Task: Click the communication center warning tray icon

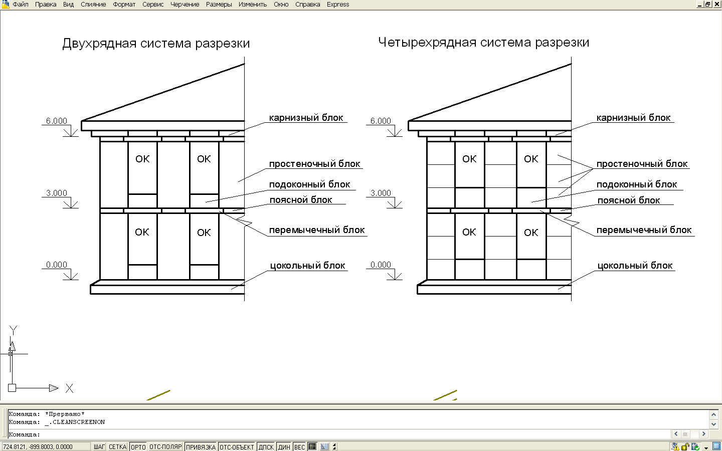Action: (x=675, y=446)
